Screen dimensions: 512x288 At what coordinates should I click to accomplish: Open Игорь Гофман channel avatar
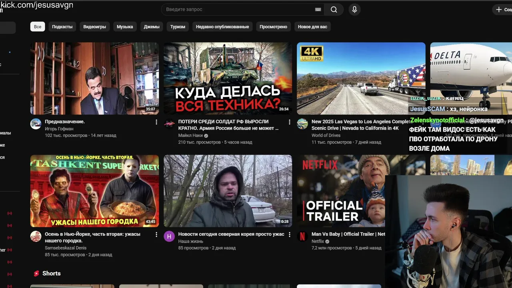[36, 124]
